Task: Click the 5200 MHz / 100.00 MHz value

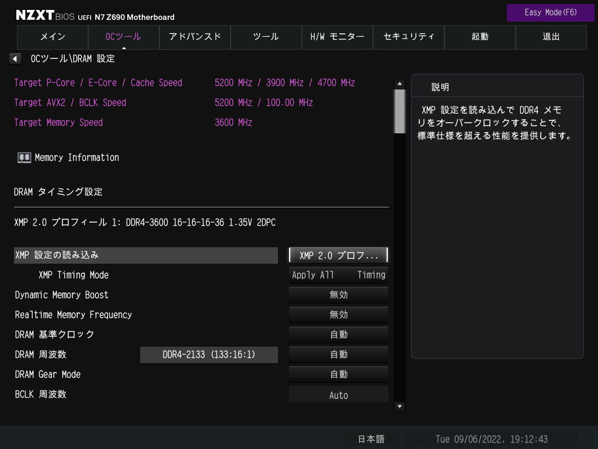Action: 264,103
